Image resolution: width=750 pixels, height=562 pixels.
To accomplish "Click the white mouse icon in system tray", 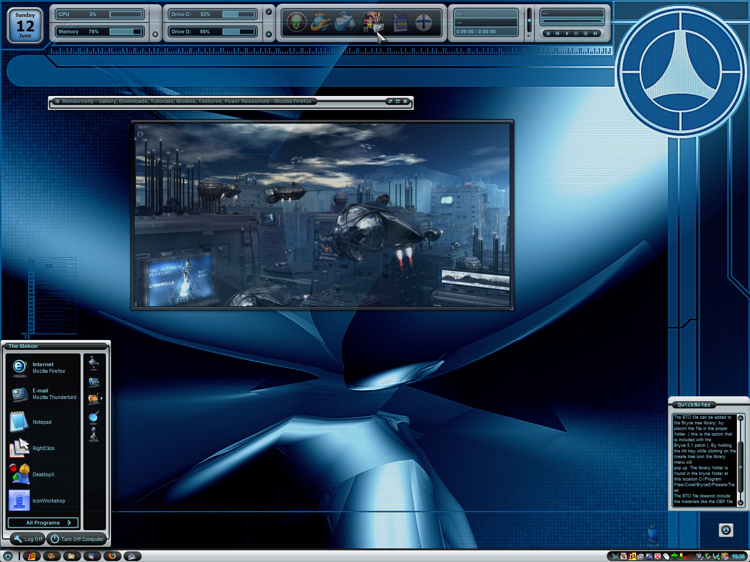I will point(666,556).
